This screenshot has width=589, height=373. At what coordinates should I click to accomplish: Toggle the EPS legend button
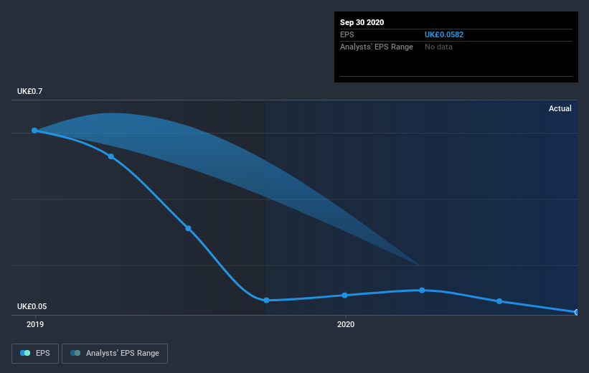[x=35, y=354]
